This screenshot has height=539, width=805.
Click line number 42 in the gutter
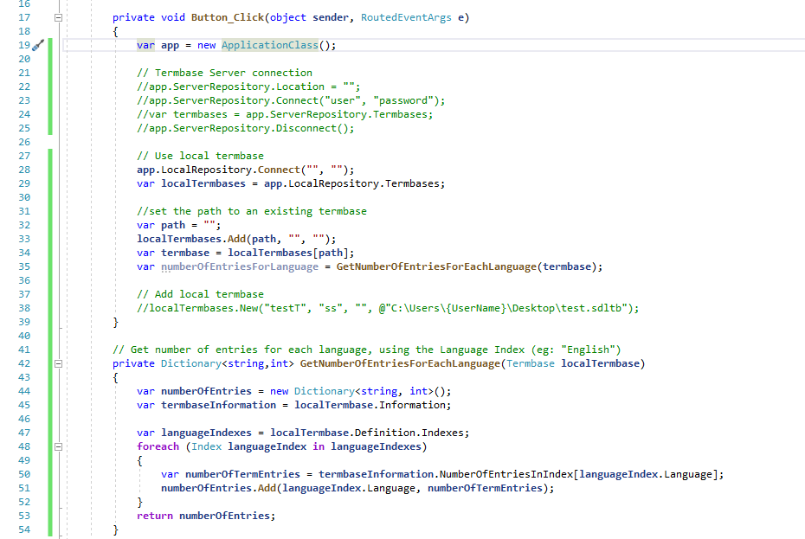pyautogui.click(x=24, y=364)
